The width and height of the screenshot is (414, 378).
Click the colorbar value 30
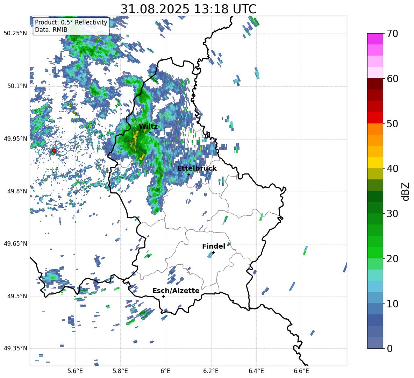pos(392,214)
